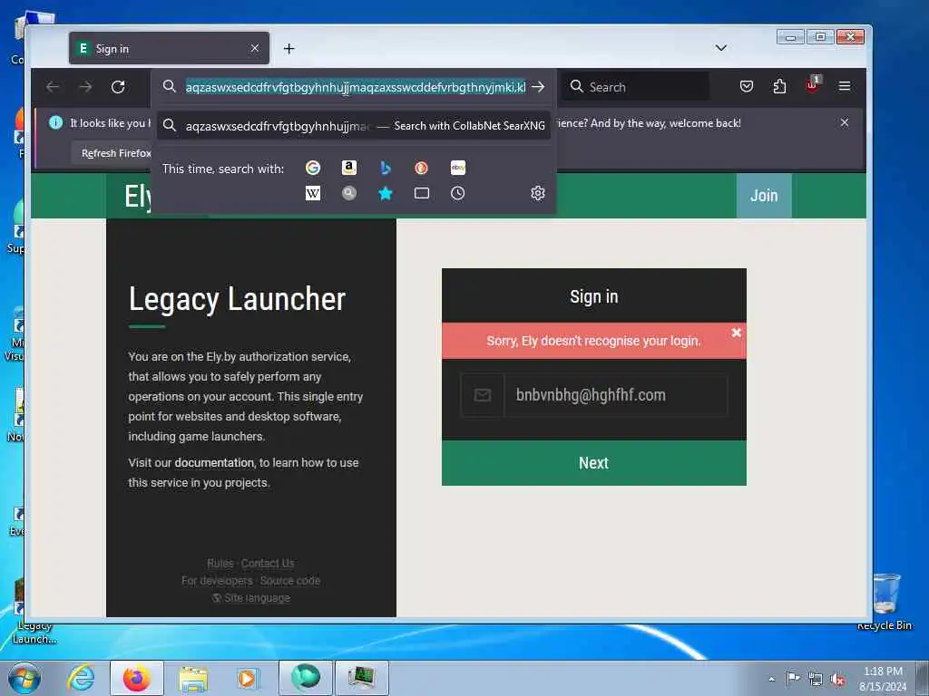
Task: Open the For developers link
Action: [x=217, y=581]
